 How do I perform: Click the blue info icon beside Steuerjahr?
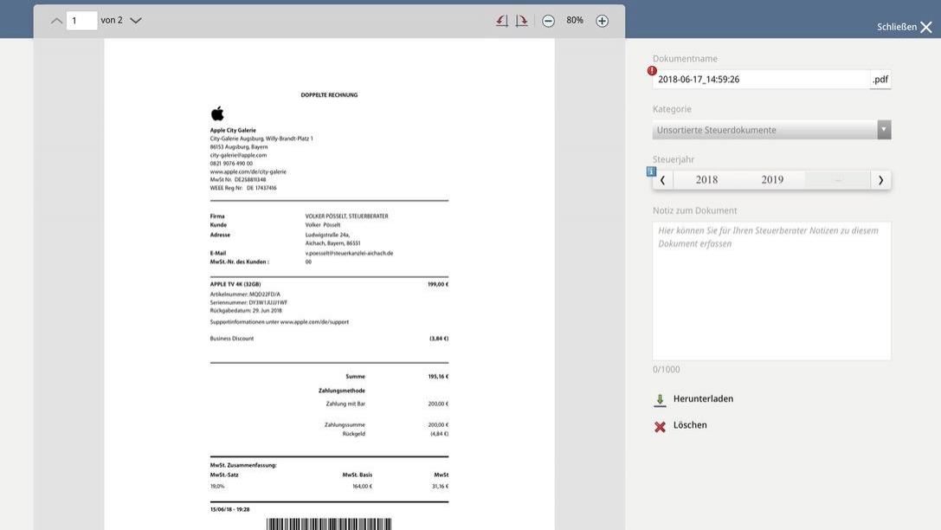652,171
